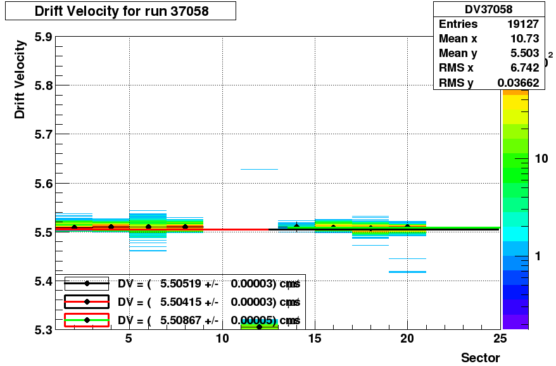Click the y-axis label 5.6
556x366 pixels.
click(43, 184)
